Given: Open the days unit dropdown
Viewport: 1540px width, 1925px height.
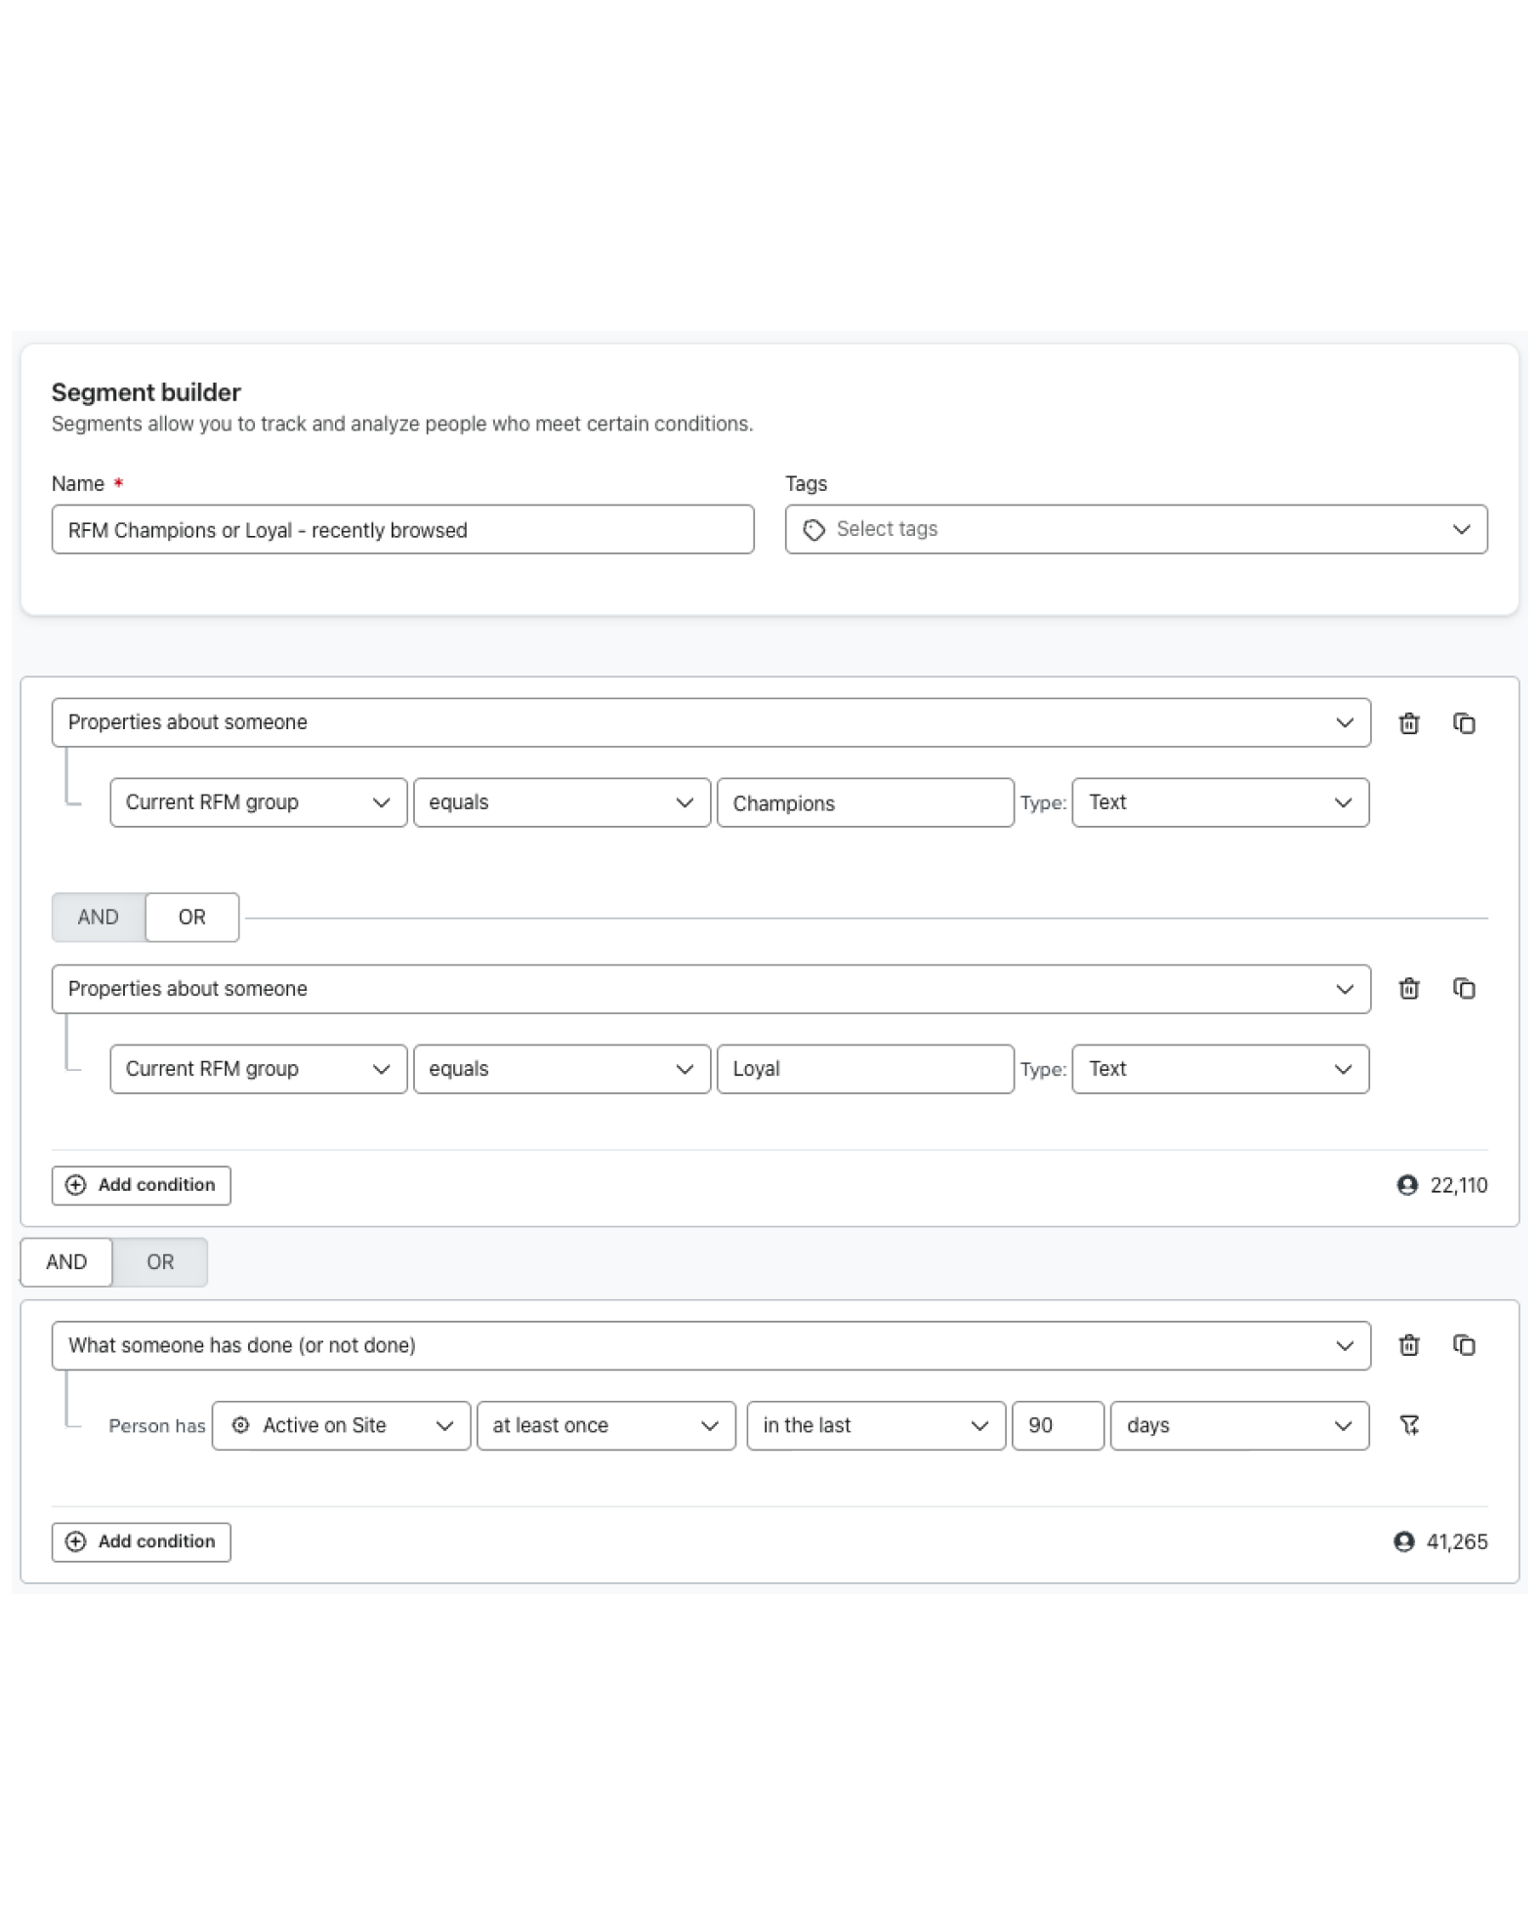Looking at the screenshot, I should [1239, 1425].
